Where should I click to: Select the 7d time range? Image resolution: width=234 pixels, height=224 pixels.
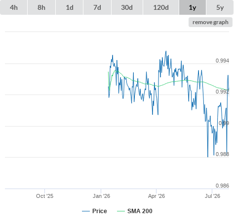coord(97,7)
